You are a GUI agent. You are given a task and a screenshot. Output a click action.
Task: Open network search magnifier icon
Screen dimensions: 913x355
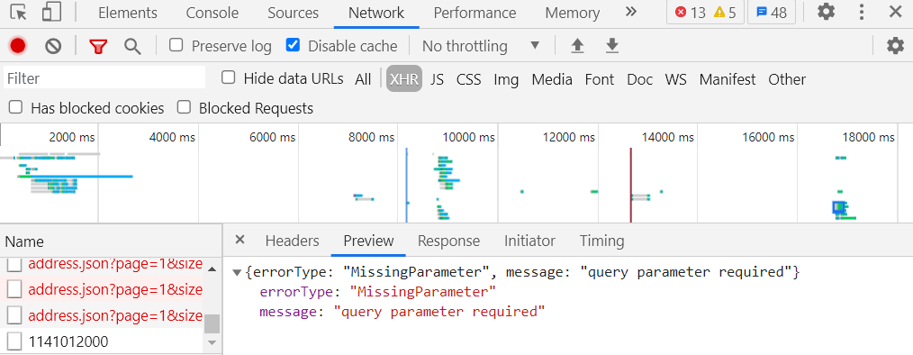point(132,47)
